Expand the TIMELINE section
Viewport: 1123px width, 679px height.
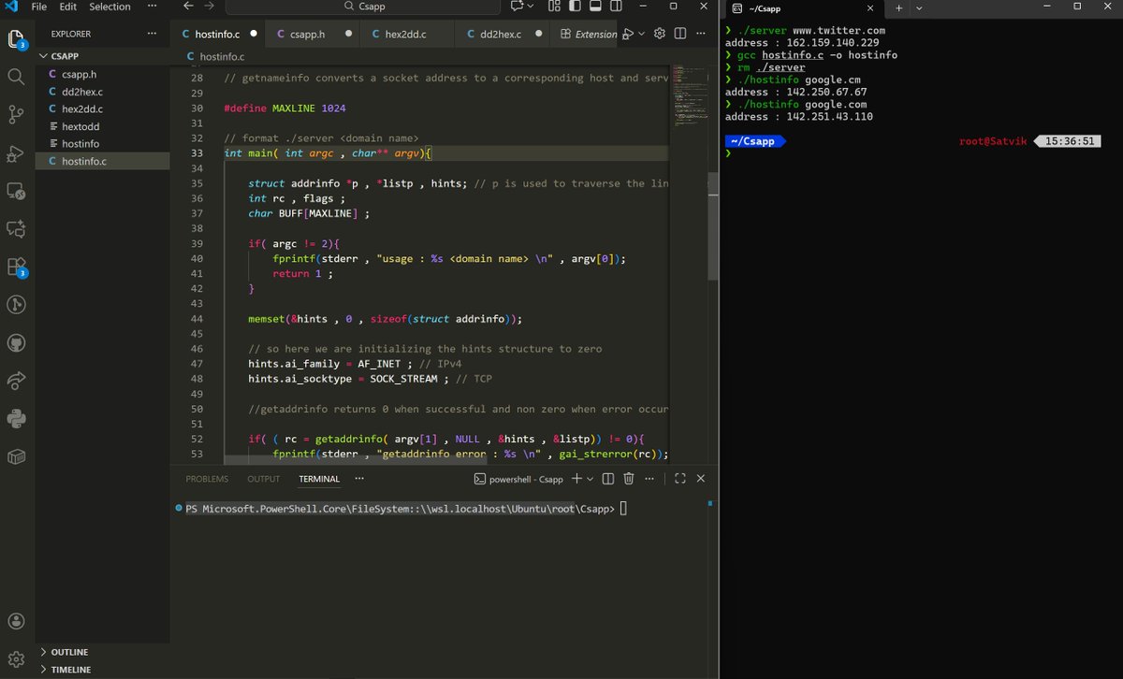[71, 670]
